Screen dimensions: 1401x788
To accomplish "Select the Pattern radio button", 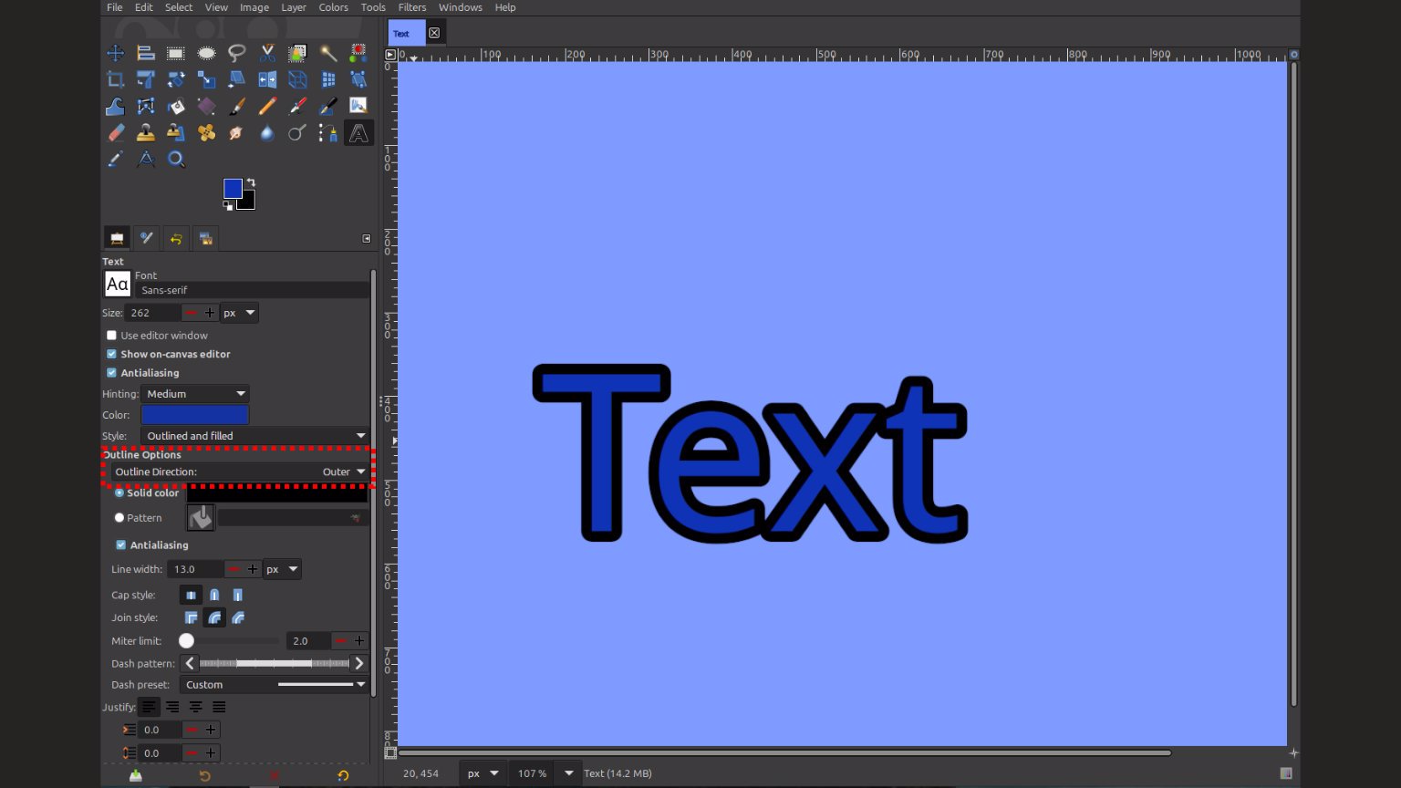I will 119,518.
